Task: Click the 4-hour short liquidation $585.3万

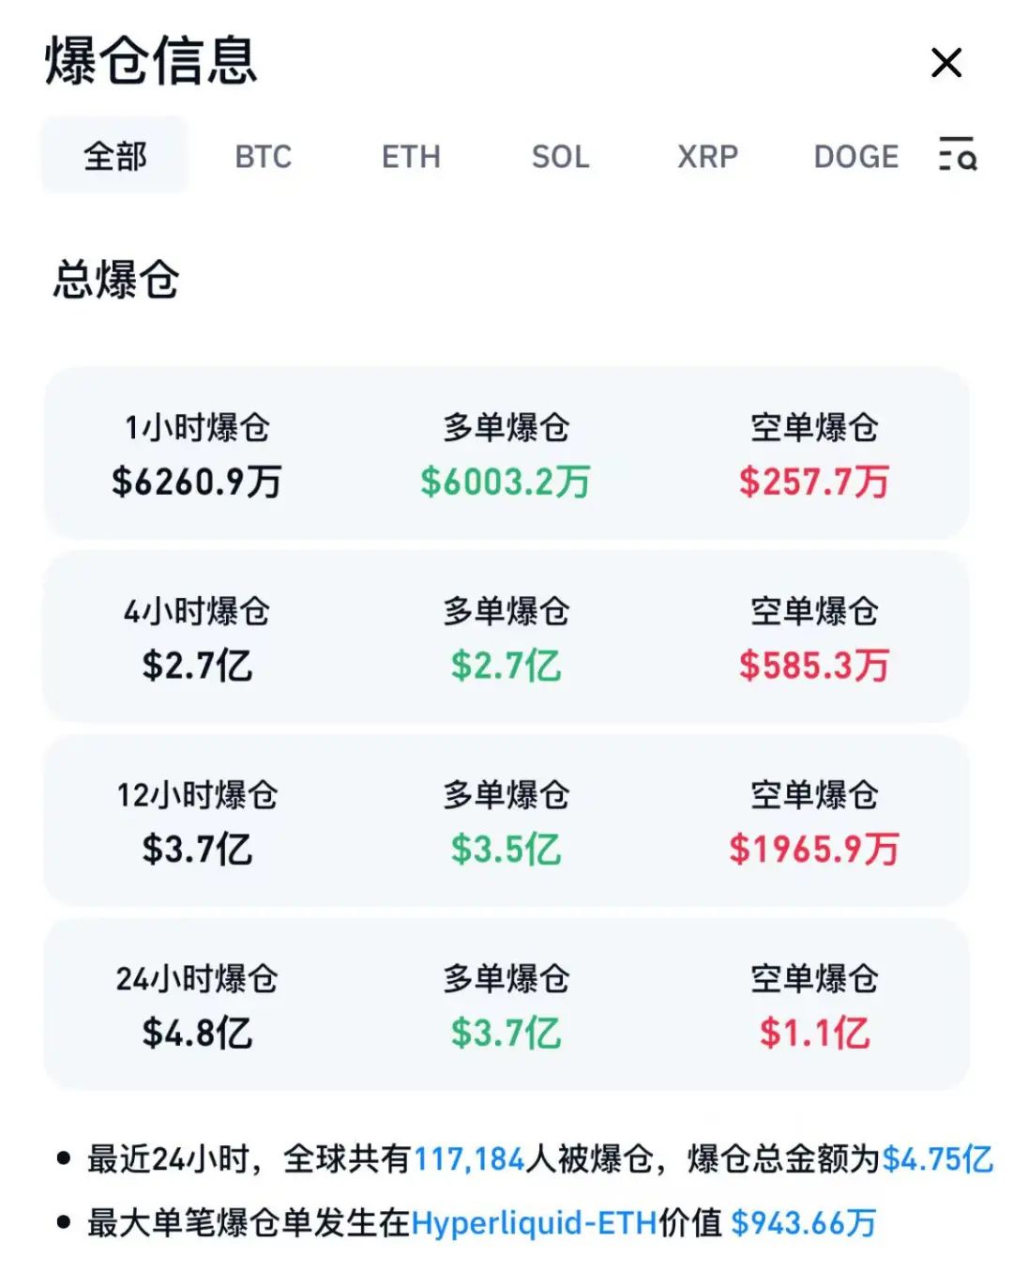Action: click(x=813, y=666)
